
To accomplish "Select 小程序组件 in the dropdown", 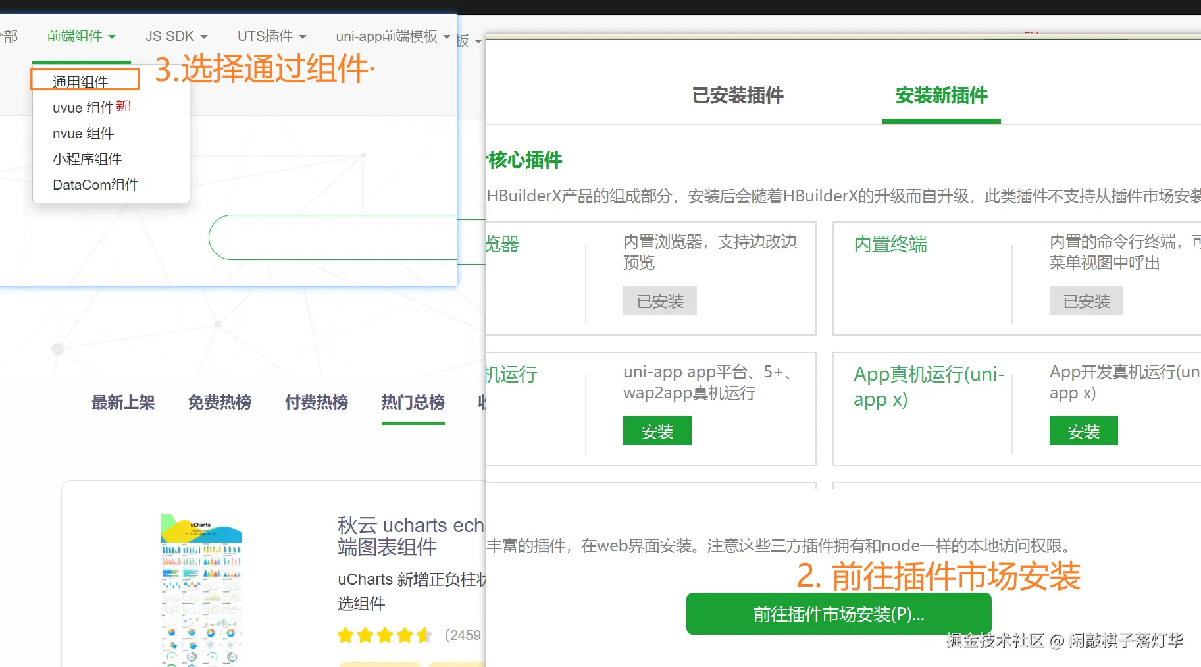I will click(88, 159).
